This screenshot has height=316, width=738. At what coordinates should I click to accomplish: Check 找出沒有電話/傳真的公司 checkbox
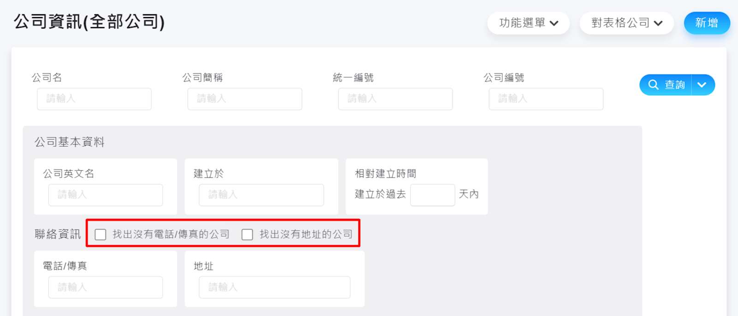[x=101, y=234]
